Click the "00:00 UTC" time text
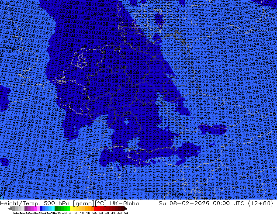 tap(229, 204)
